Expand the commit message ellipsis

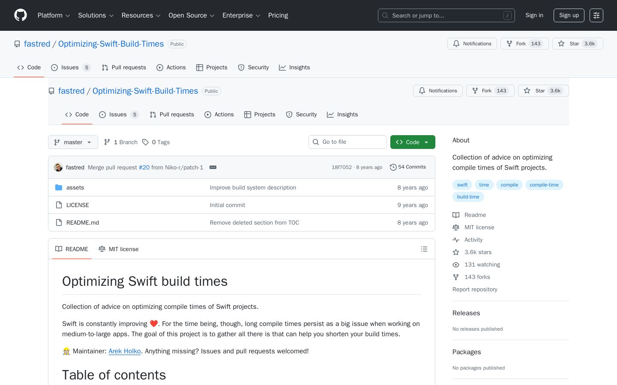(x=213, y=167)
